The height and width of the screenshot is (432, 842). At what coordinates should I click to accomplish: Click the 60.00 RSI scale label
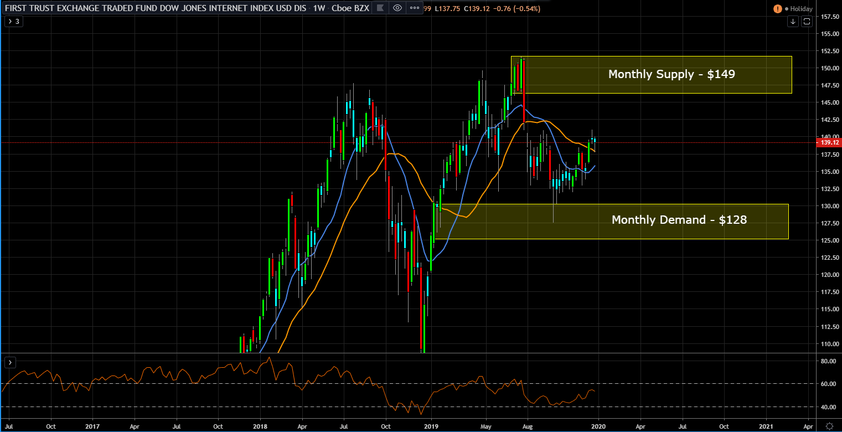coord(829,384)
